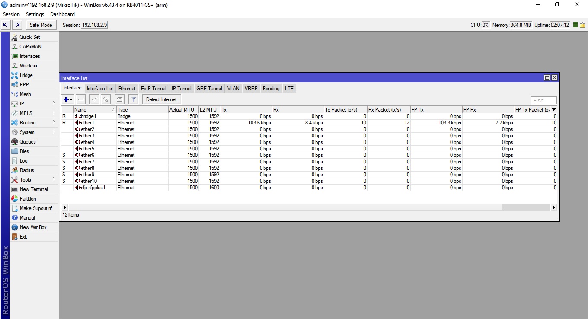Image resolution: width=588 pixels, height=319 pixels.
Task: Switch to the IP Tunnel tab
Action: coord(182,89)
